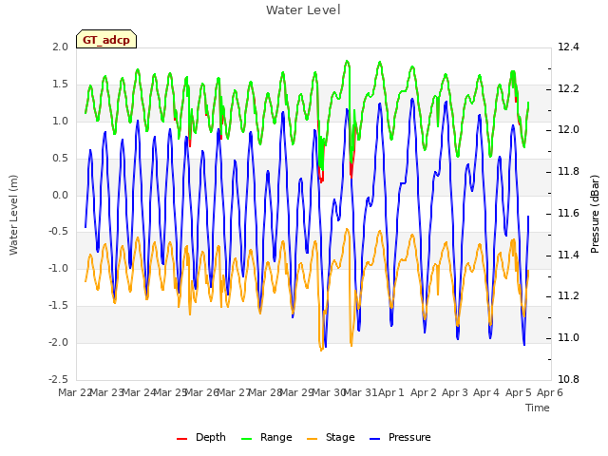Click the Water Level (m) axis label
608x456 pixels.
click(14, 215)
